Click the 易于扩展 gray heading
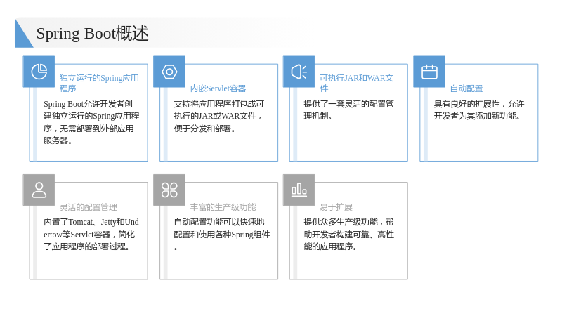The image size is (562, 316). (336, 207)
